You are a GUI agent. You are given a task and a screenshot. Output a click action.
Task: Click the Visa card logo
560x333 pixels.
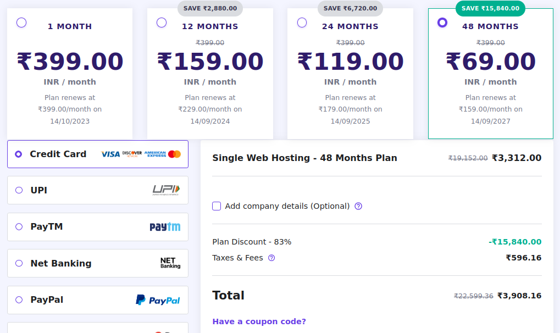(110, 154)
